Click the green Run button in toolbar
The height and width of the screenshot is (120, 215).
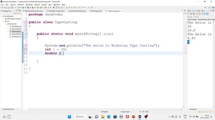(23, 7)
